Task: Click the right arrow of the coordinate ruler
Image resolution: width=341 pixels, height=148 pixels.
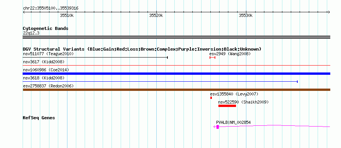Action: click(329, 12)
